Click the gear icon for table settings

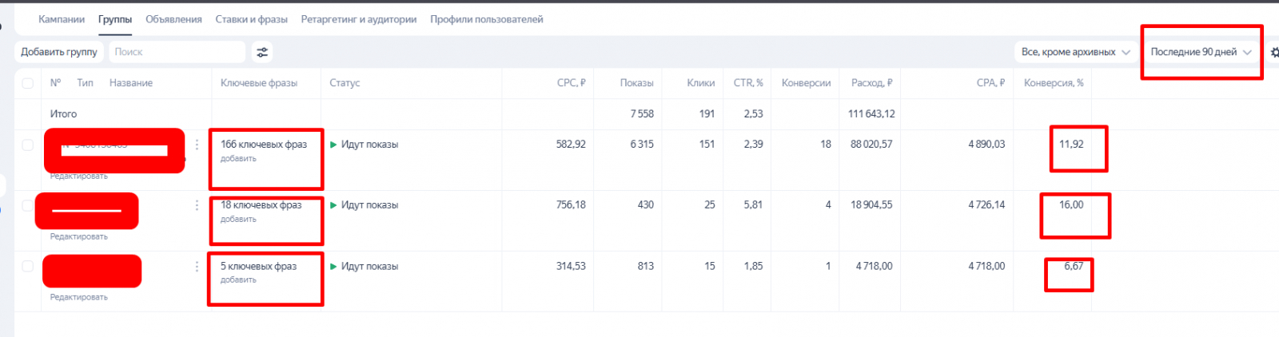coord(1274,52)
